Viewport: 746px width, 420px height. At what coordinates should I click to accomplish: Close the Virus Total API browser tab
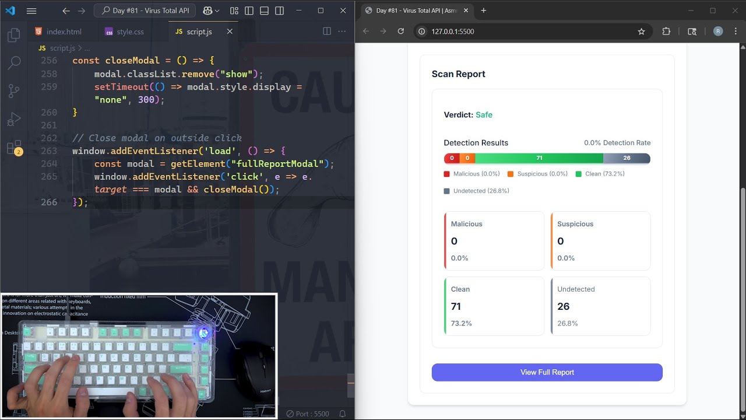466,10
